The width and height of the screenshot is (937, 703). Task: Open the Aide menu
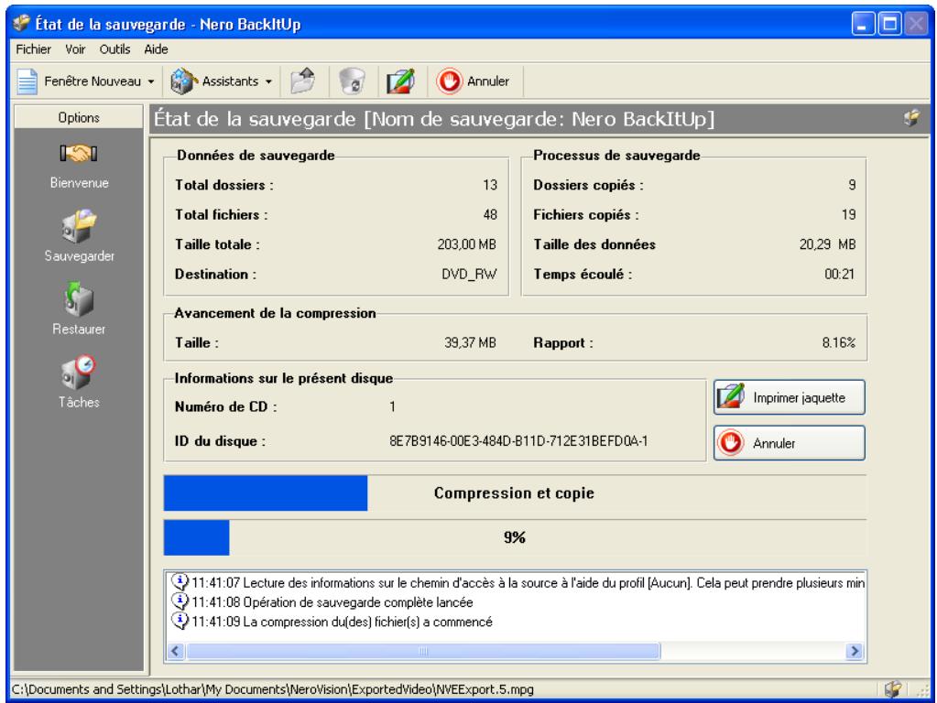(156, 49)
